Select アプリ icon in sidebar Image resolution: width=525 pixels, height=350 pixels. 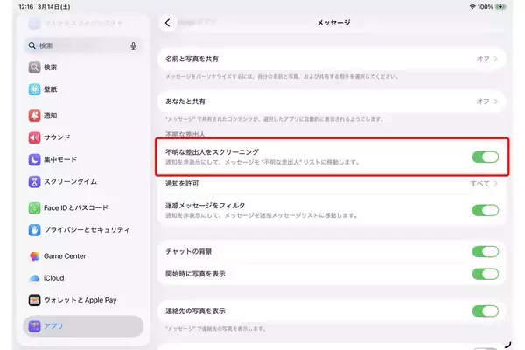[34, 326]
